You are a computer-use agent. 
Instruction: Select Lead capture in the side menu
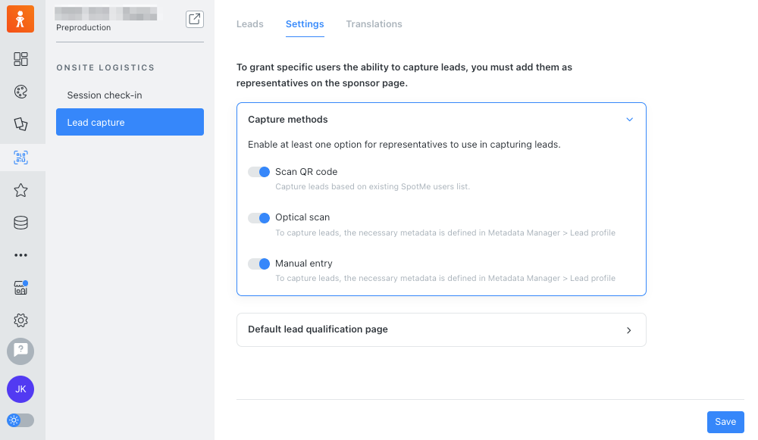[x=130, y=122]
